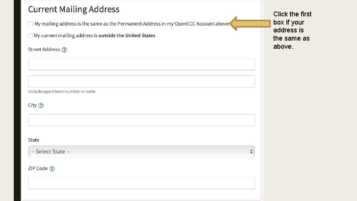Viewport: 357px width, 201px height.
Task: Check 'same as the Permanent Address' box
Action: [30, 24]
